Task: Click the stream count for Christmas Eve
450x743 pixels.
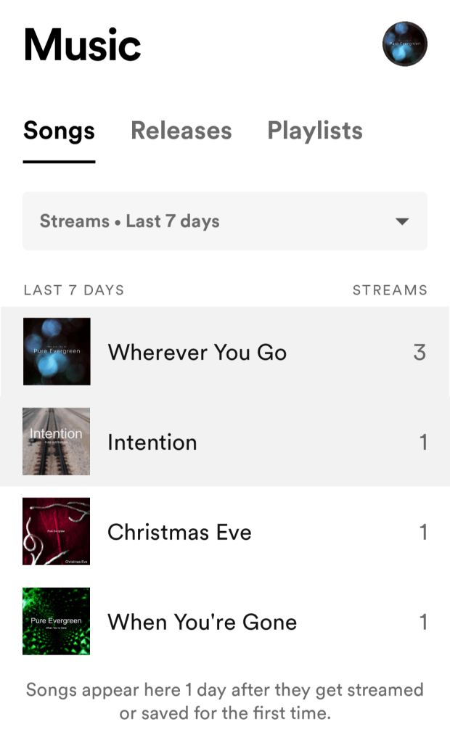Action: (x=423, y=533)
